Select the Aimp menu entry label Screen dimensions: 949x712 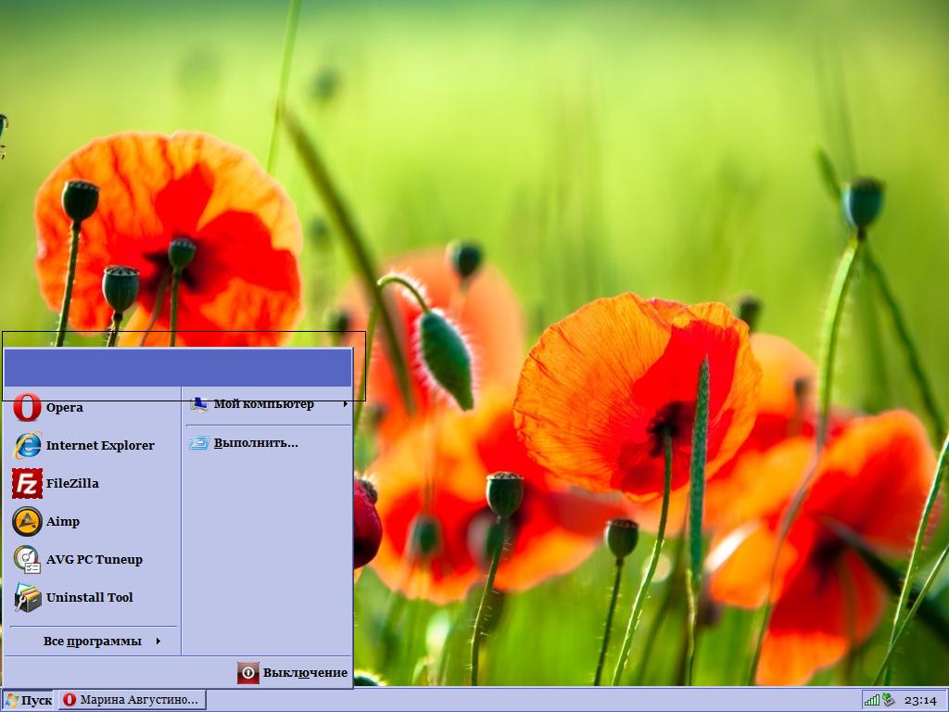tap(63, 522)
